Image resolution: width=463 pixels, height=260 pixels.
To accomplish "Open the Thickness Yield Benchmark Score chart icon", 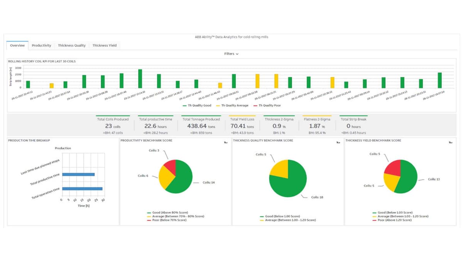I will click(x=450, y=143).
